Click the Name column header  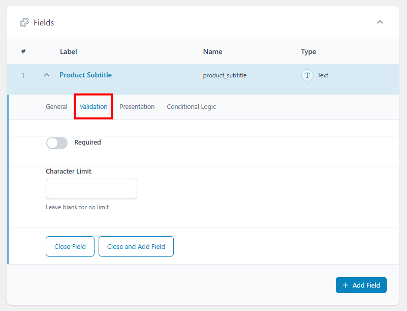[x=212, y=51]
